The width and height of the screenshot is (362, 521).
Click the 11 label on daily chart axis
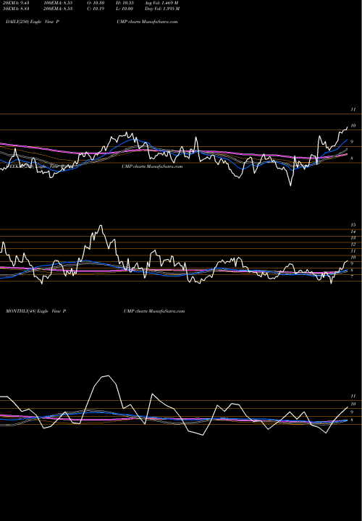[x=353, y=109]
